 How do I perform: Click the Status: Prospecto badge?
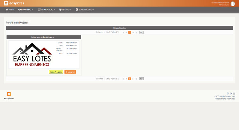tap(56, 72)
